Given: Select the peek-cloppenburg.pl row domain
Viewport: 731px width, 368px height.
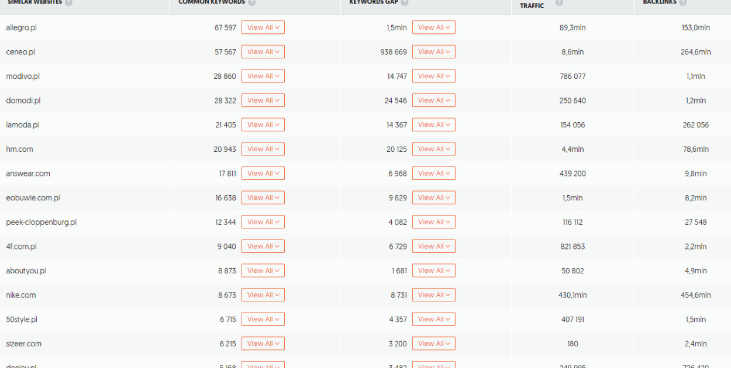Looking at the screenshot, I should (x=42, y=222).
